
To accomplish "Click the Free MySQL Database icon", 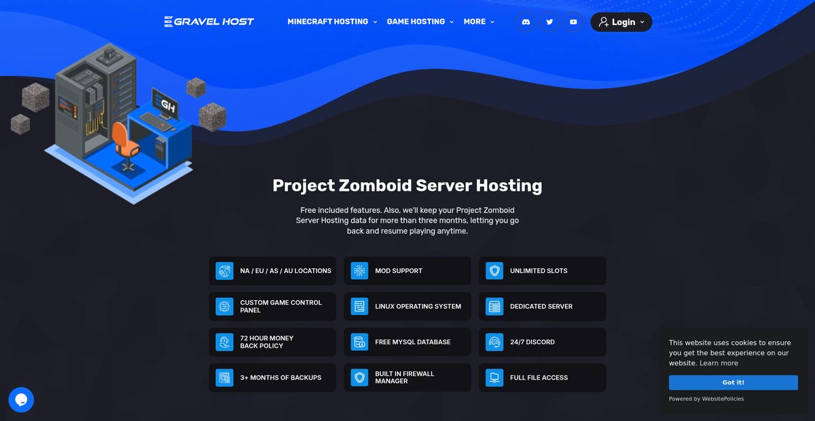I will [359, 342].
